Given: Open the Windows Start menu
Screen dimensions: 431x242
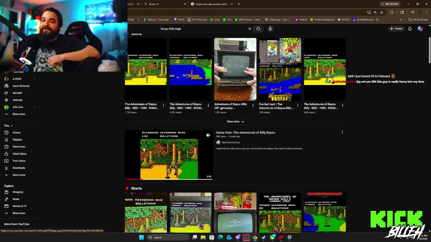Looking at the screenshot, I should coord(141,237).
